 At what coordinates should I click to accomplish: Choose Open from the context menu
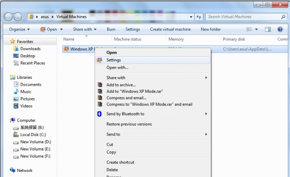click(x=153, y=53)
